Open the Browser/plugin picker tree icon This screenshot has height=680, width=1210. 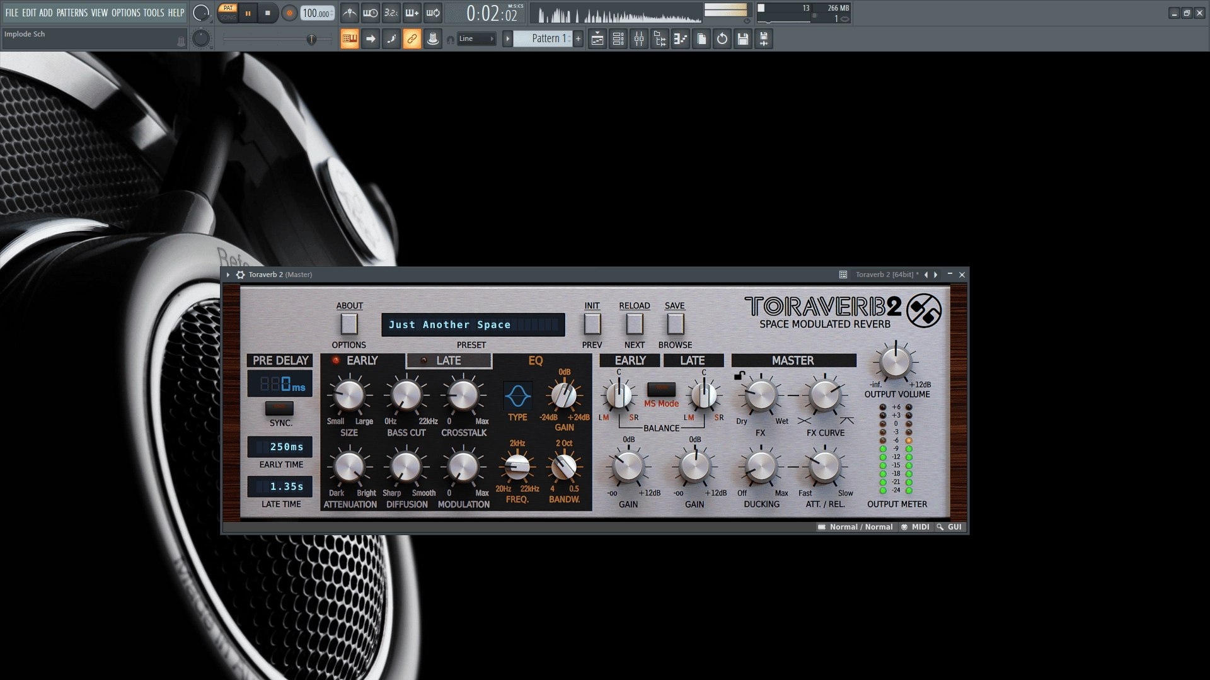coord(660,39)
